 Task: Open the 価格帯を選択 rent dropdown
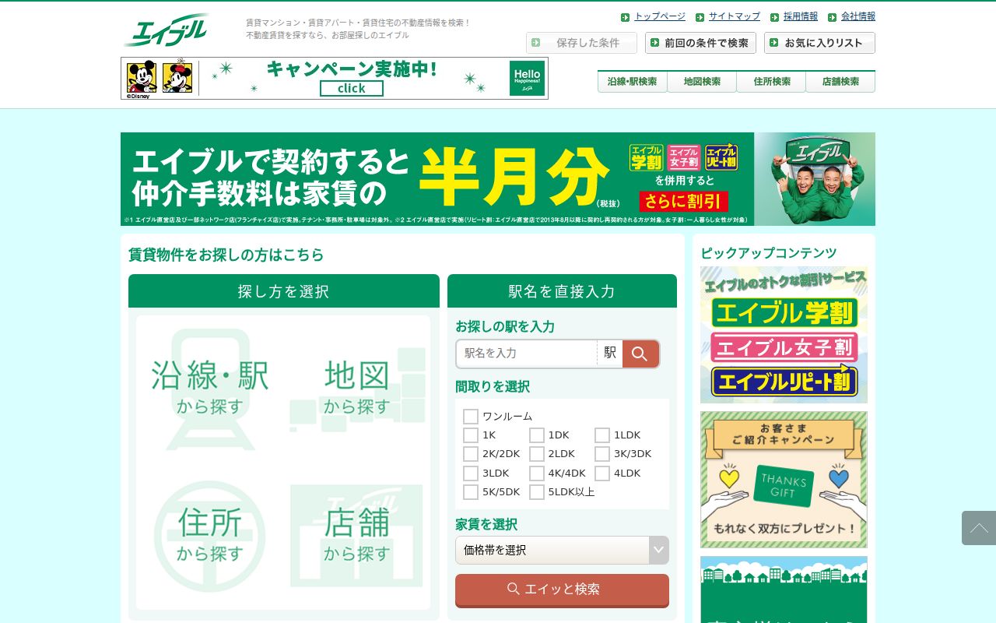562,550
